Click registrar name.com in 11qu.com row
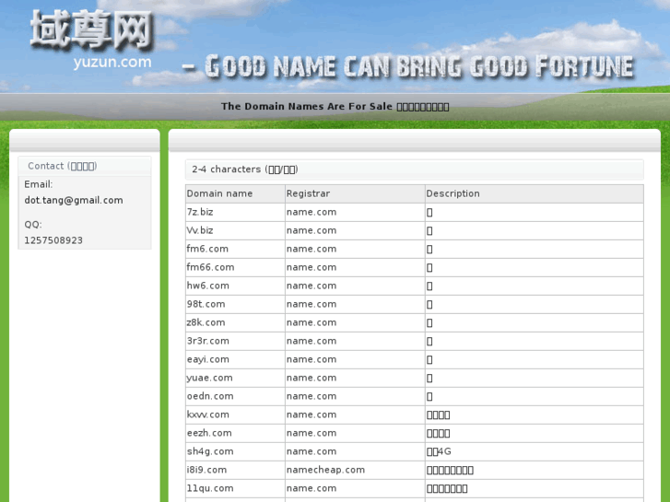The image size is (670, 502). (x=311, y=487)
